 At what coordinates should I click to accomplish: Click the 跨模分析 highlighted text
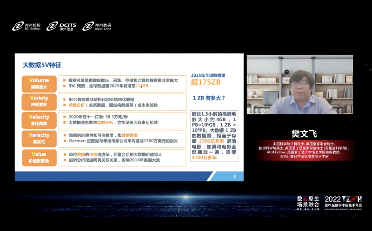tap(77, 105)
